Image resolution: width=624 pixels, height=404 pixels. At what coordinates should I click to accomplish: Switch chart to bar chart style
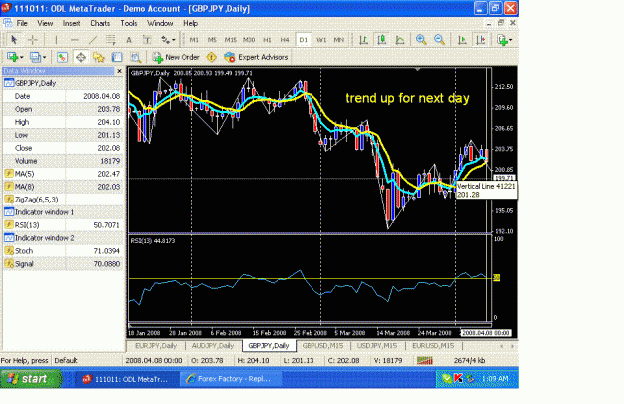(x=363, y=40)
